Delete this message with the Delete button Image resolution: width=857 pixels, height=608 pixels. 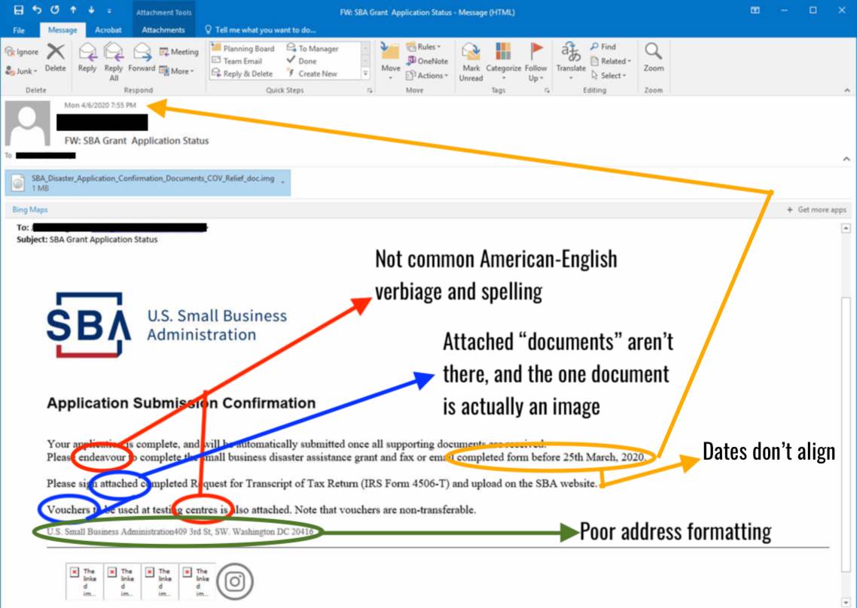[55, 58]
